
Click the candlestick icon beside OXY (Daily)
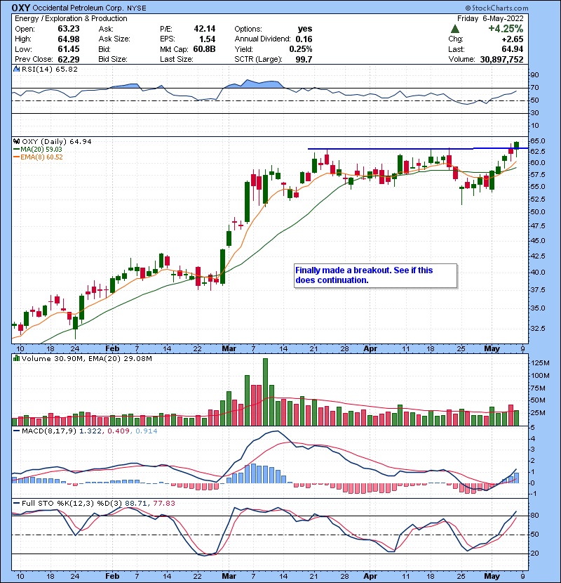coord(16,141)
